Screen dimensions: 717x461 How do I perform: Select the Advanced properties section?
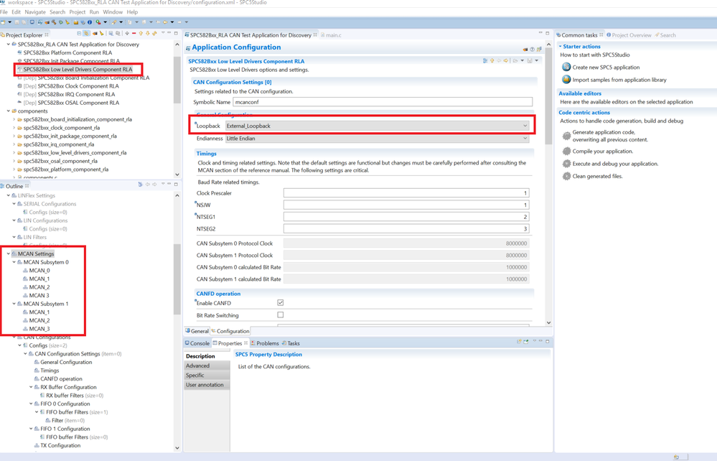point(207,365)
